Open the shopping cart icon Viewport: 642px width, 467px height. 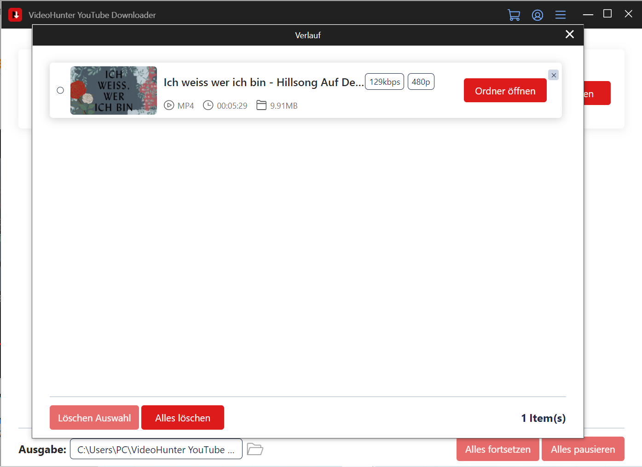click(514, 15)
